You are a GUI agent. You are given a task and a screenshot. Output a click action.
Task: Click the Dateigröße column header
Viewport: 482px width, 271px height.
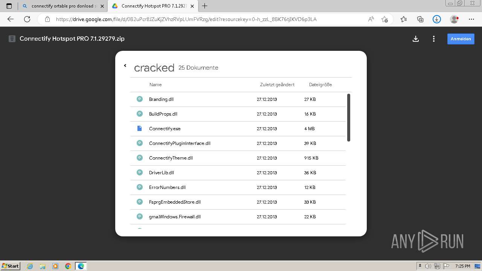coord(320,85)
